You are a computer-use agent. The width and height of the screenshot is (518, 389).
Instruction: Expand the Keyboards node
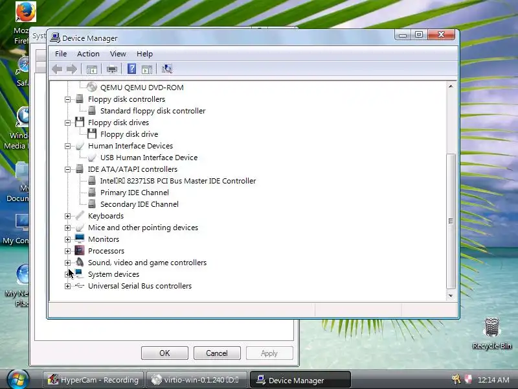67,216
